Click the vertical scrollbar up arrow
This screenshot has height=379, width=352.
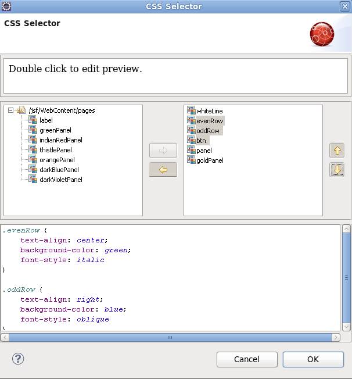(346, 228)
